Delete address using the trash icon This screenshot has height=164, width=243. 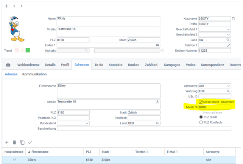(x=14, y=142)
